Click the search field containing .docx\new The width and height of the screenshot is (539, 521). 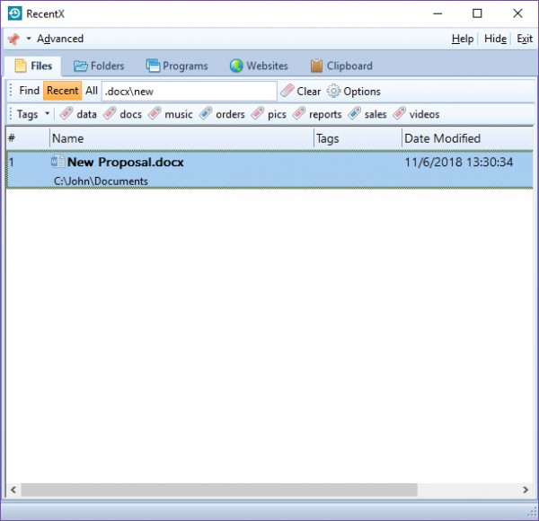pyautogui.click(x=190, y=91)
